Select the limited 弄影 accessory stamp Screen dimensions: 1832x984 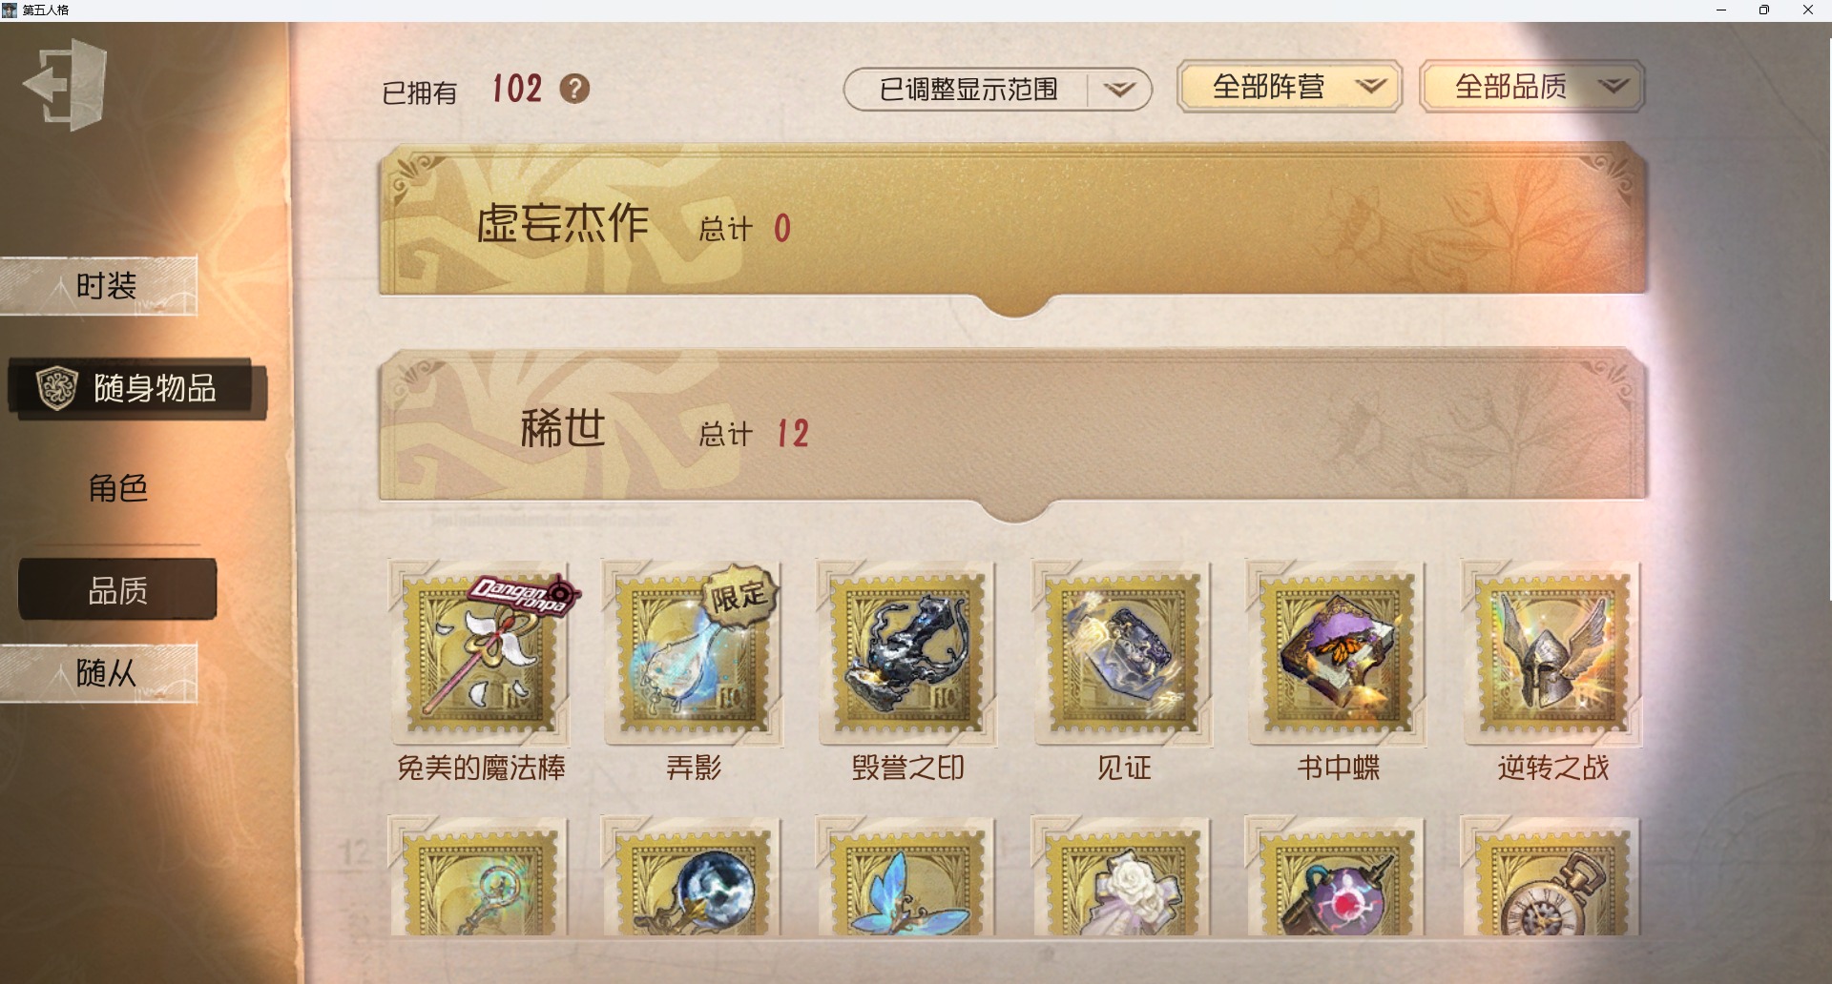point(694,653)
